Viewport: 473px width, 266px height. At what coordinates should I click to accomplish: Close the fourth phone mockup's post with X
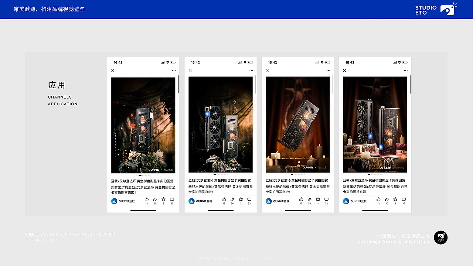pos(344,71)
